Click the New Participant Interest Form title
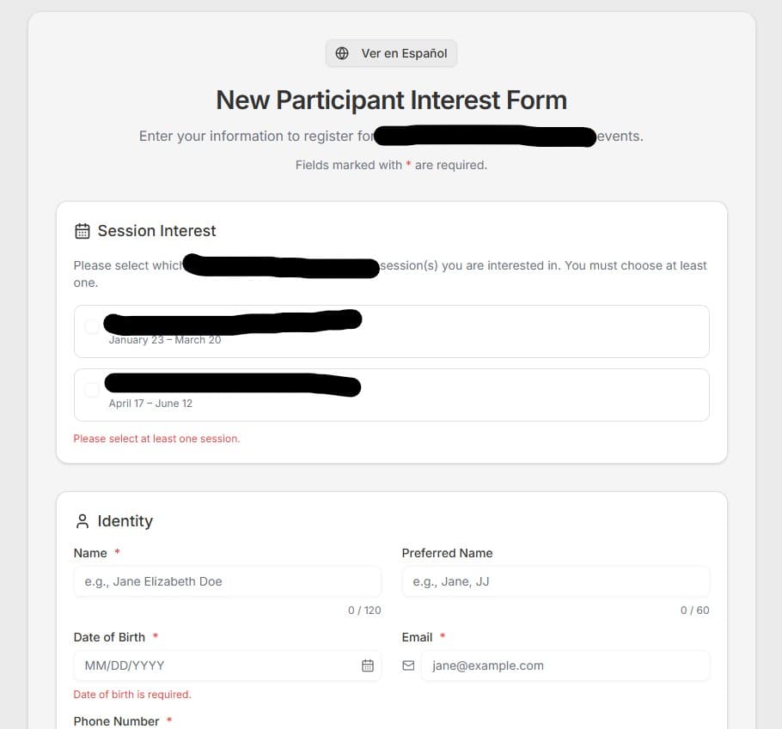Image resolution: width=782 pixels, height=729 pixels. point(391,100)
